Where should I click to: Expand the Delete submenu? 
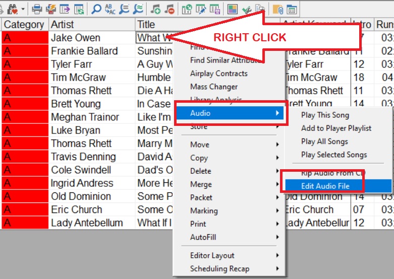coord(231,171)
